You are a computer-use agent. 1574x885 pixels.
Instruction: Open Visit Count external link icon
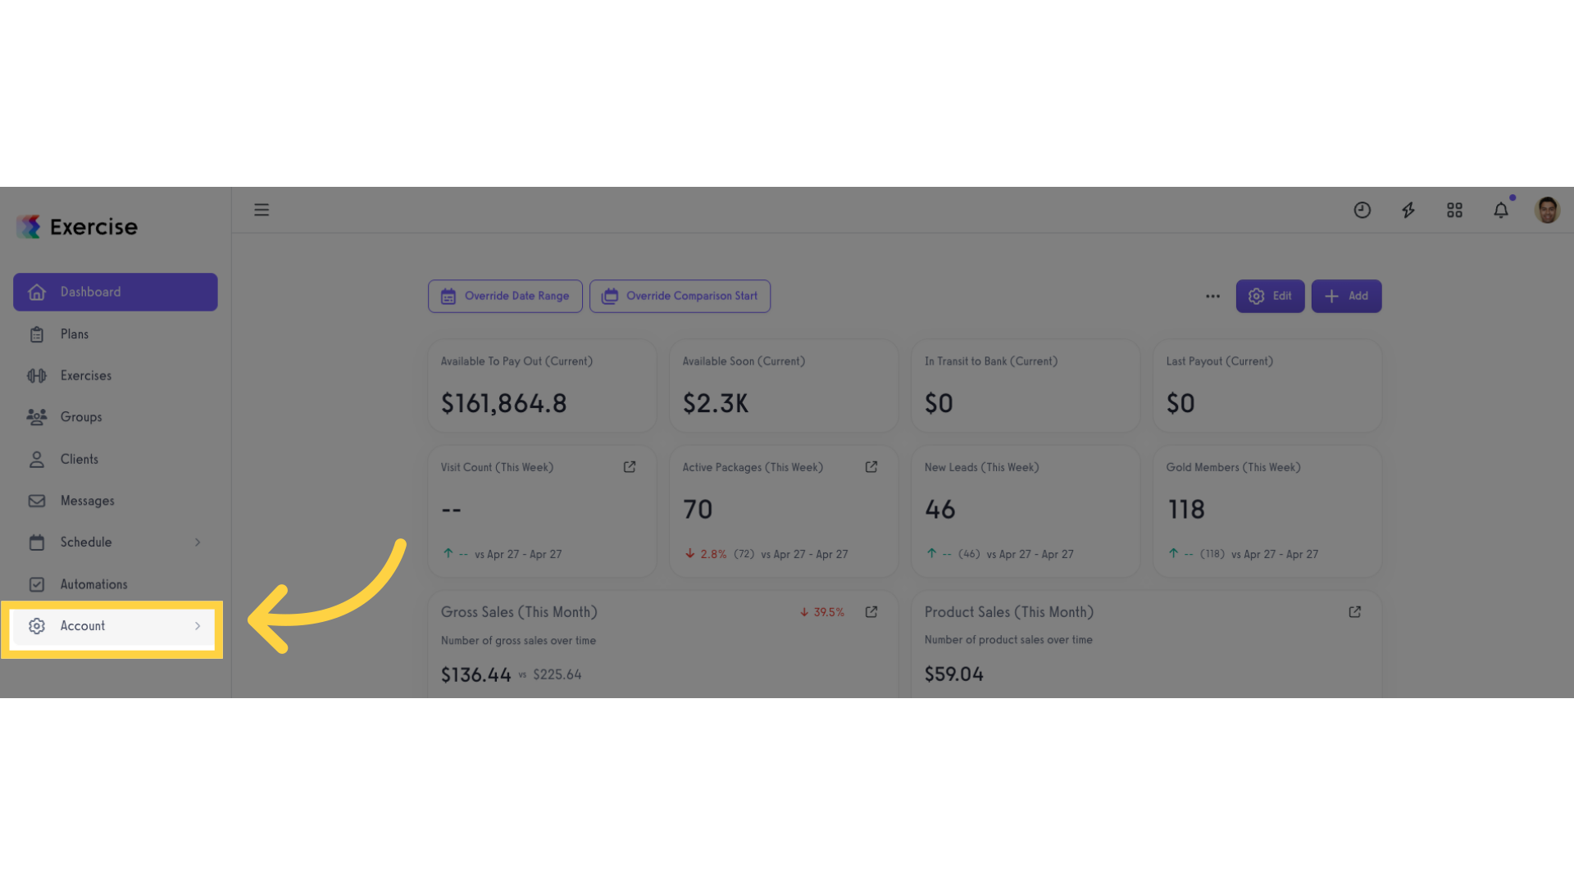(x=630, y=467)
